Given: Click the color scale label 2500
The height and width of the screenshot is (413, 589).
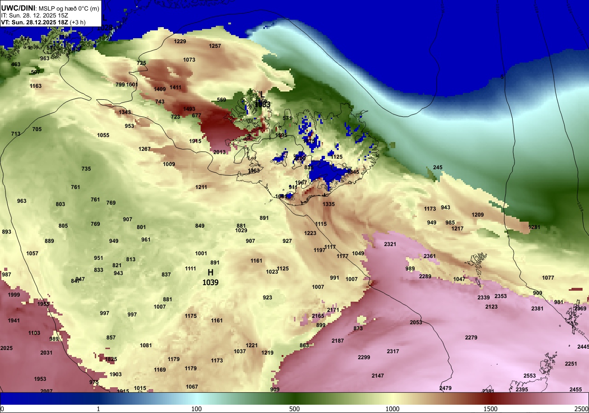Looking at the screenshot, I should pos(582,409).
